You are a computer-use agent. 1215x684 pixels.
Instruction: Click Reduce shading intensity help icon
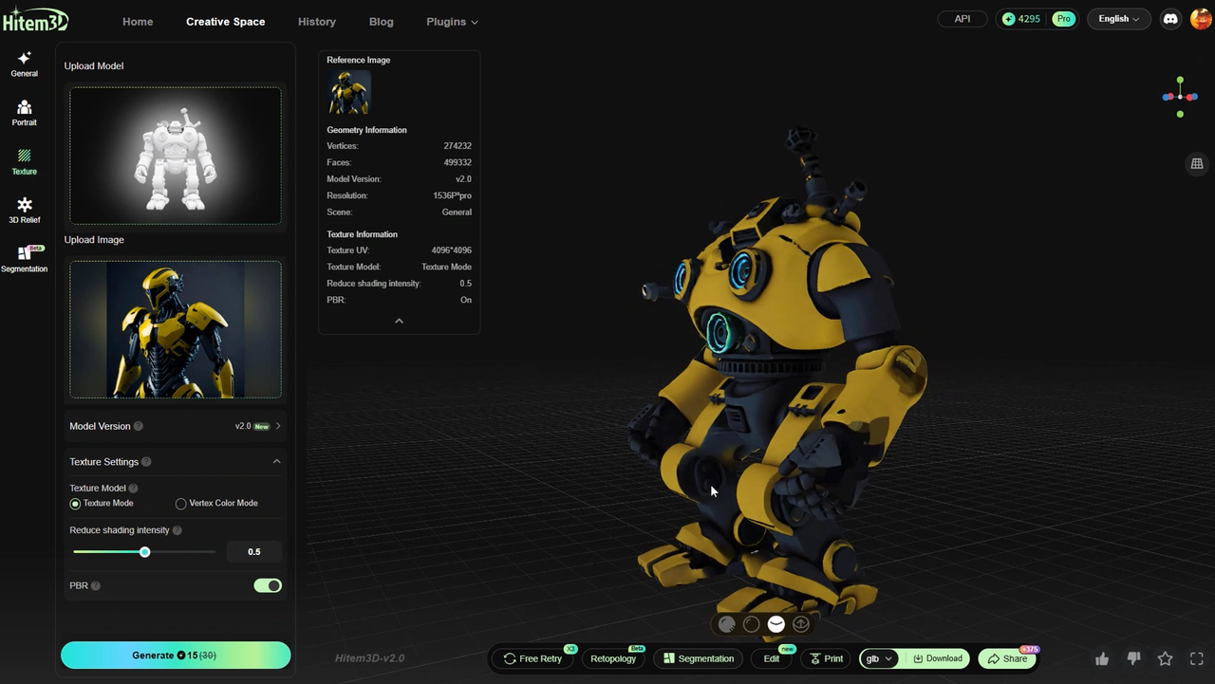(x=178, y=531)
